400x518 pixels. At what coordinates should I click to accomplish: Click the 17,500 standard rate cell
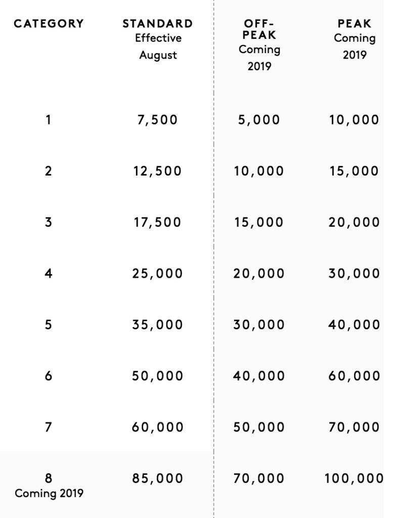[x=158, y=222]
